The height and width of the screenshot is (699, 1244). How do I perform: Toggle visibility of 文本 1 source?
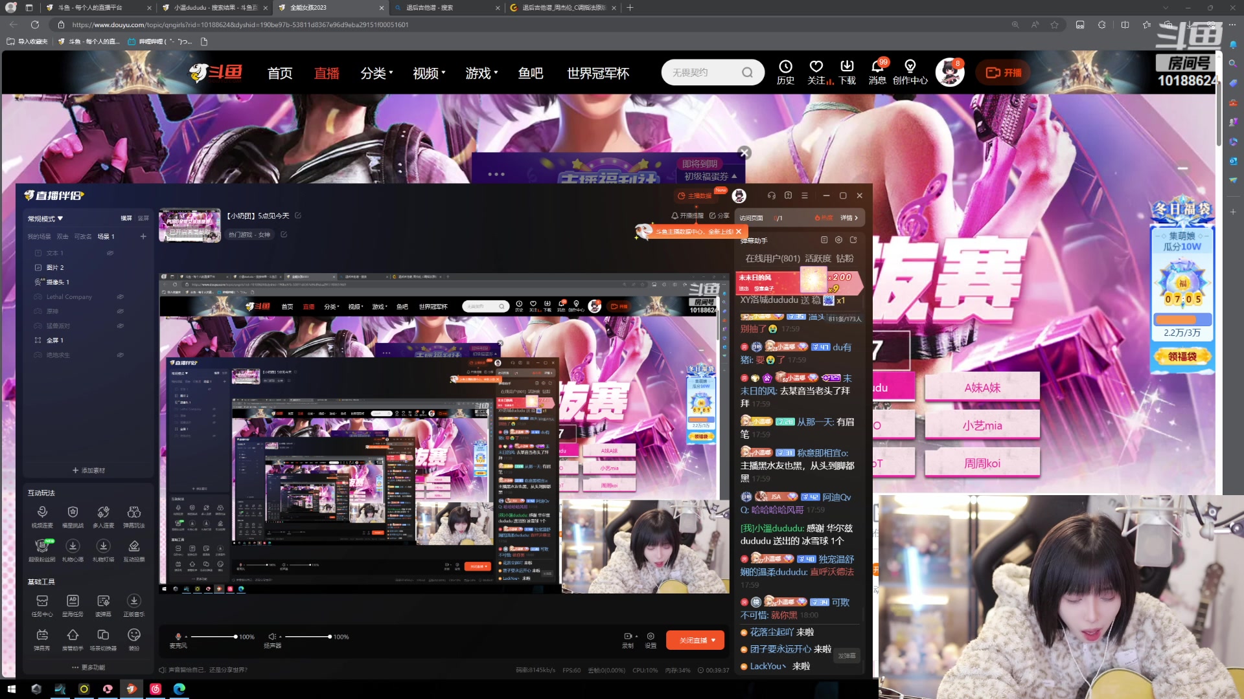click(x=110, y=253)
